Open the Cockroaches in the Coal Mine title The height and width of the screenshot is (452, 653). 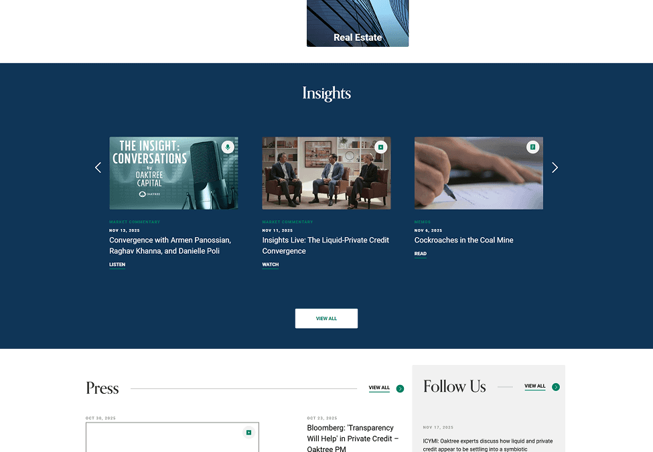463,240
